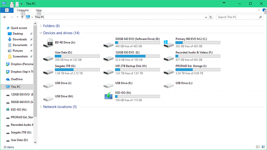Click navigation pane scrollbar down arrow
The height and width of the screenshot is (150, 267).
[35, 142]
